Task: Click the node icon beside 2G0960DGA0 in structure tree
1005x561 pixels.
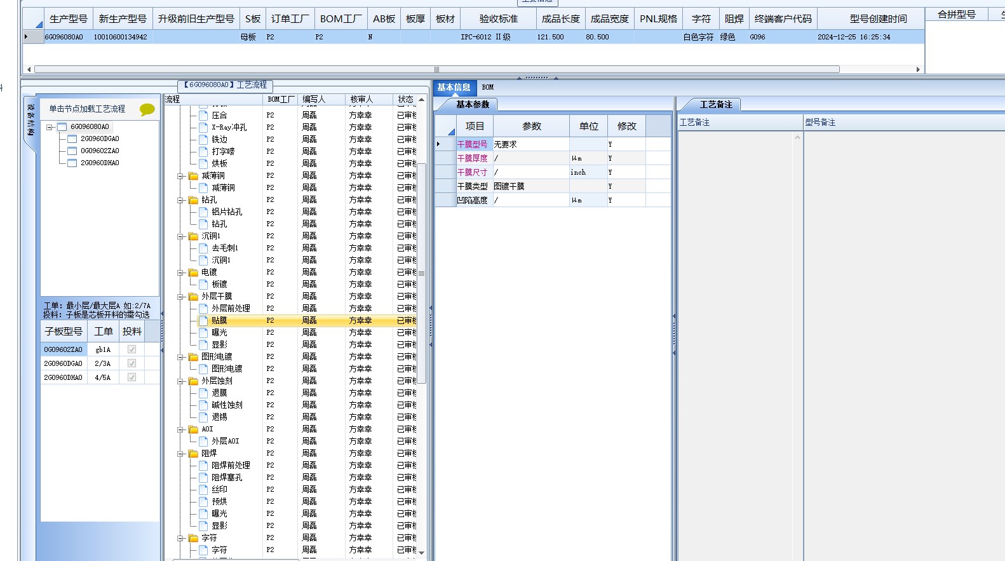Action: point(72,139)
